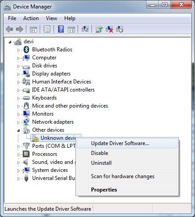This screenshot has height=217, width=195.
Task: Click Scan for hardware changes toolbar icon
Action: (85, 29)
